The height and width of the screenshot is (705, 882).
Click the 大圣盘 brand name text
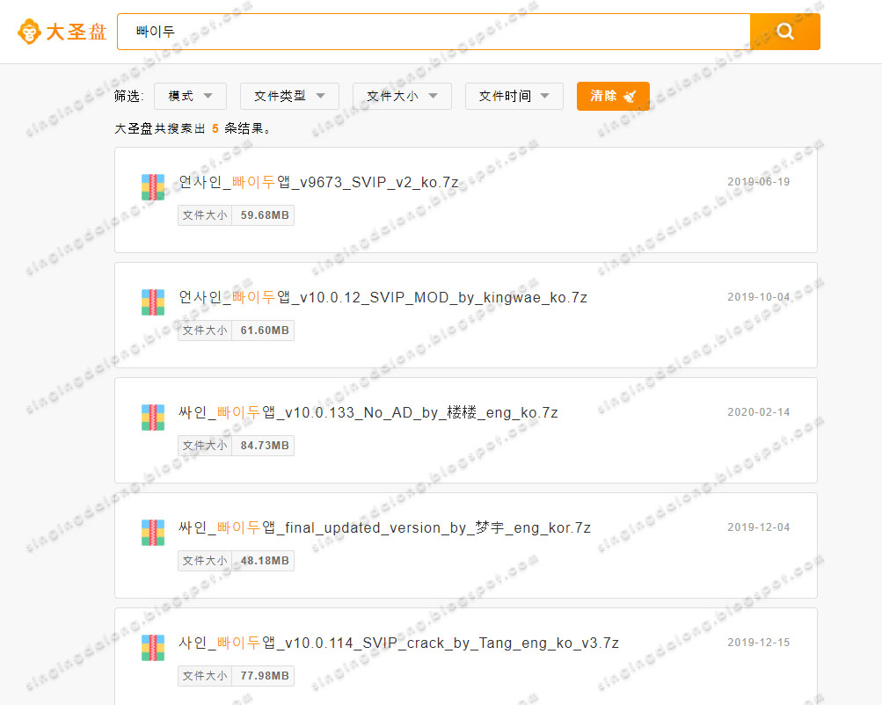76,32
